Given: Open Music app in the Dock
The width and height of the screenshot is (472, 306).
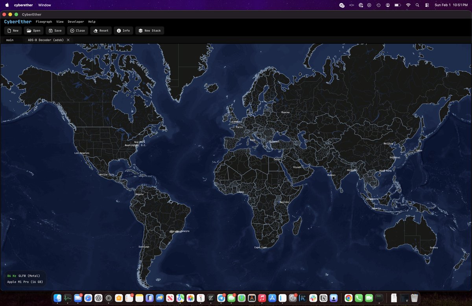Looking at the screenshot, I should pyautogui.click(x=262, y=298).
